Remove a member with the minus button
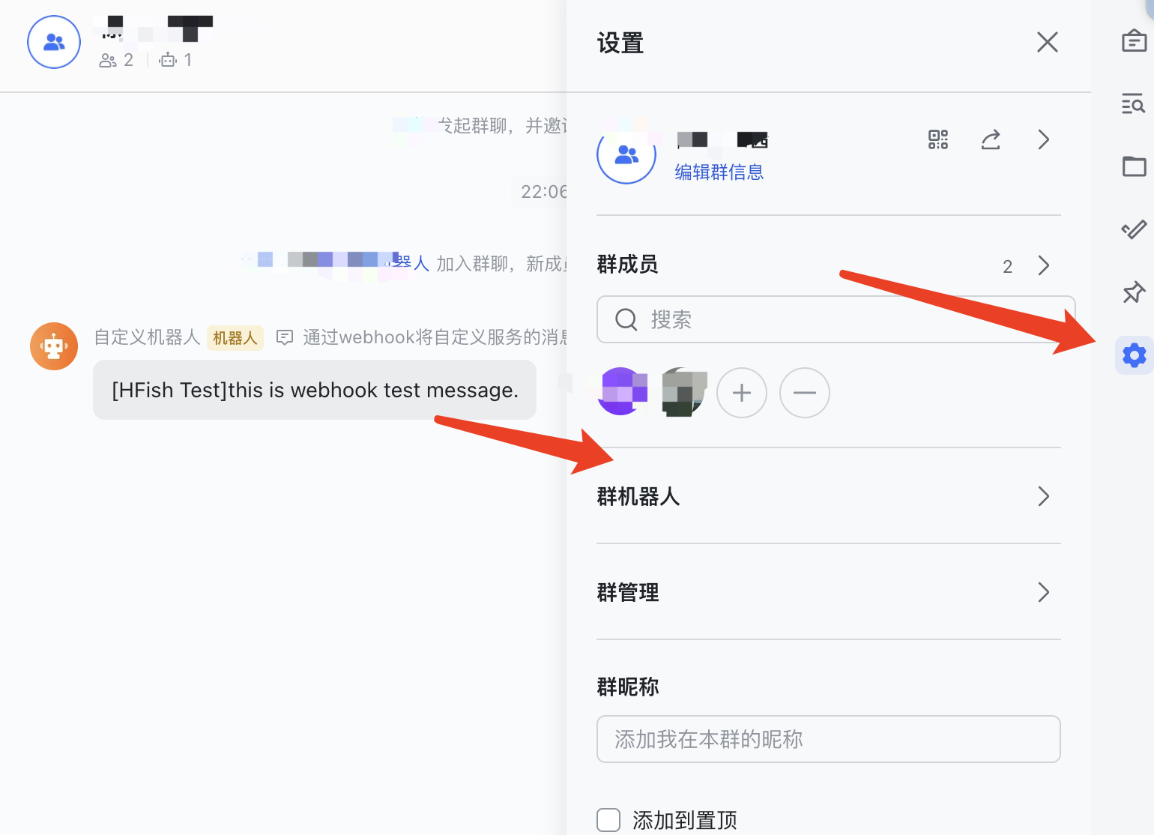The width and height of the screenshot is (1154, 835). [805, 393]
